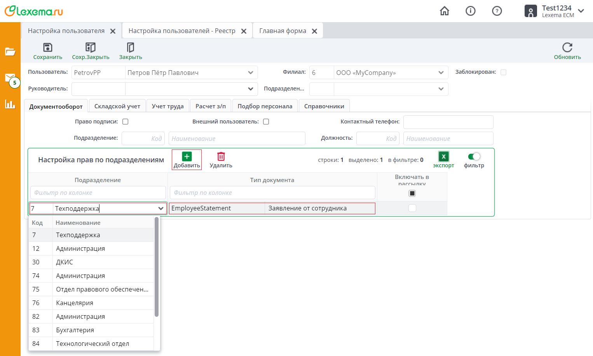Switch to the Складской учет tab
Image resolution: width=593 pixels, height=356 pixels.
tap(117, 106)
